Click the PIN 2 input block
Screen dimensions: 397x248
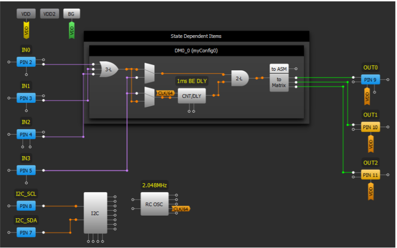(26, 62)
